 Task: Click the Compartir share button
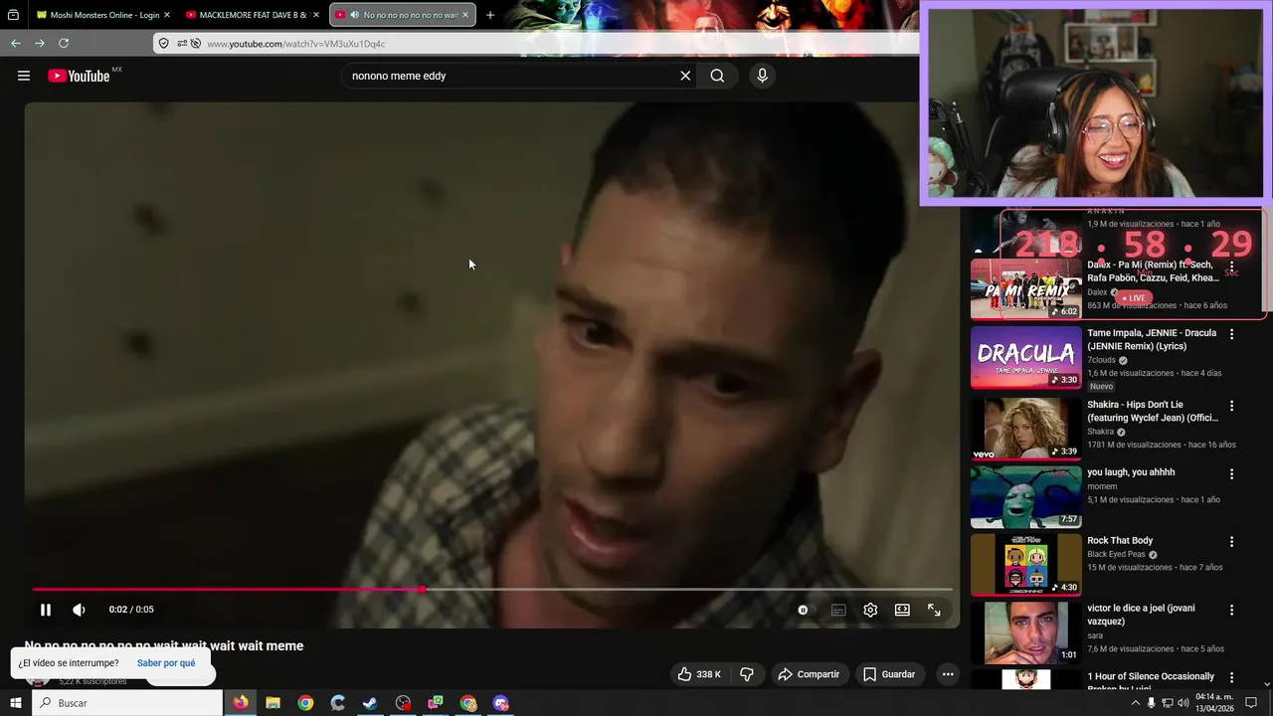pos(809,674)
